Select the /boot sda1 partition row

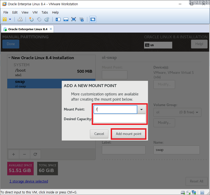(51, 72)
